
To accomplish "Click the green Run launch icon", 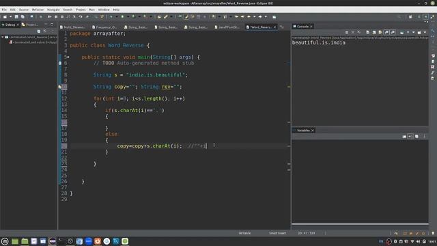I will (x=122, y=16).
